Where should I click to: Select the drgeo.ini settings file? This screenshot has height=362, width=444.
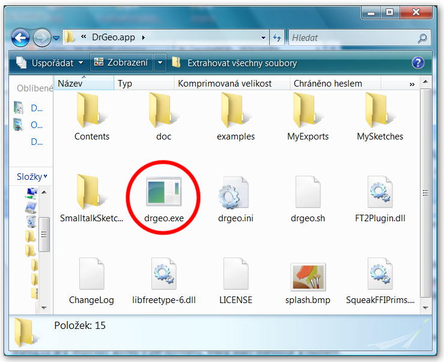(236, 198)
